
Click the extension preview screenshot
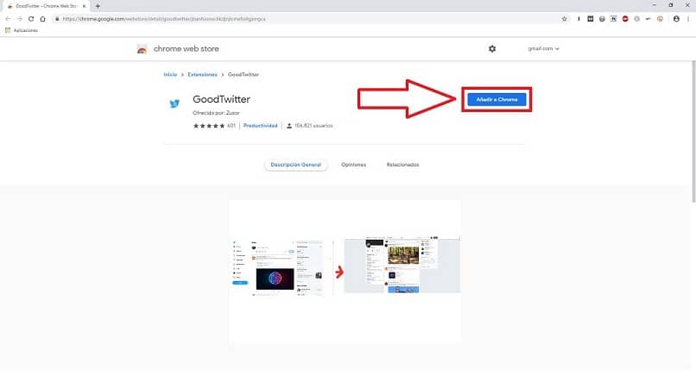pos(345,272)
